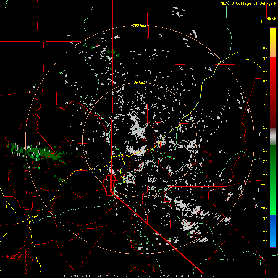278x278 pixels.
Task: Click the 21 JAN 26 date text
Action: tap(185, 276)
